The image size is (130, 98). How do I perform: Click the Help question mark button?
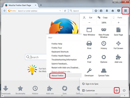point(117,90)
